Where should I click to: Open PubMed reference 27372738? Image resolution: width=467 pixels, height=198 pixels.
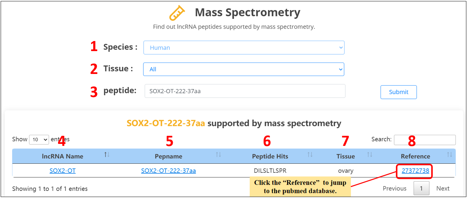tap(415, 171)
